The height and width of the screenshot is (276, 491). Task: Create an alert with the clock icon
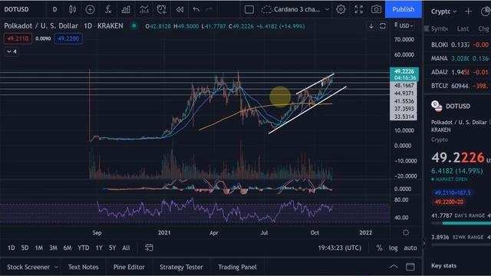pyautogui.click(x=162, y=9)
